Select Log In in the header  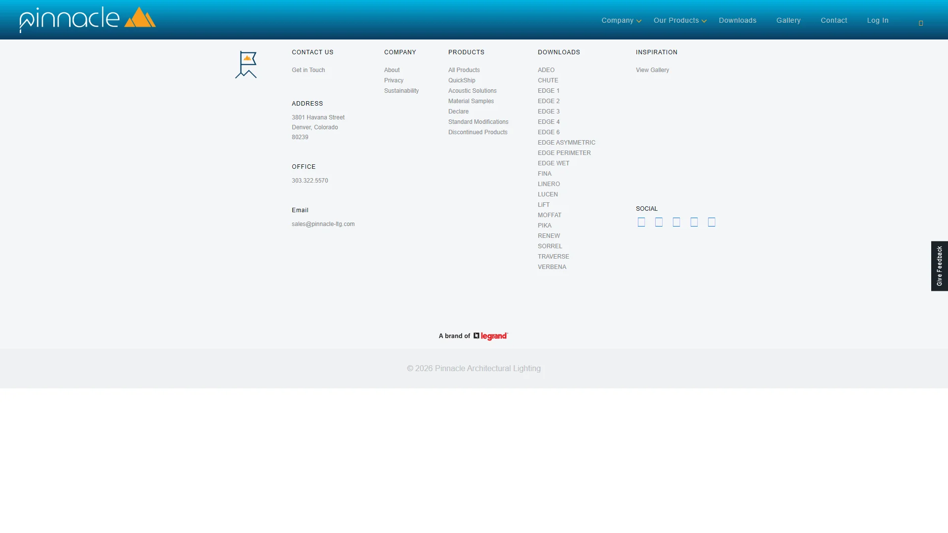click(877, 20)
